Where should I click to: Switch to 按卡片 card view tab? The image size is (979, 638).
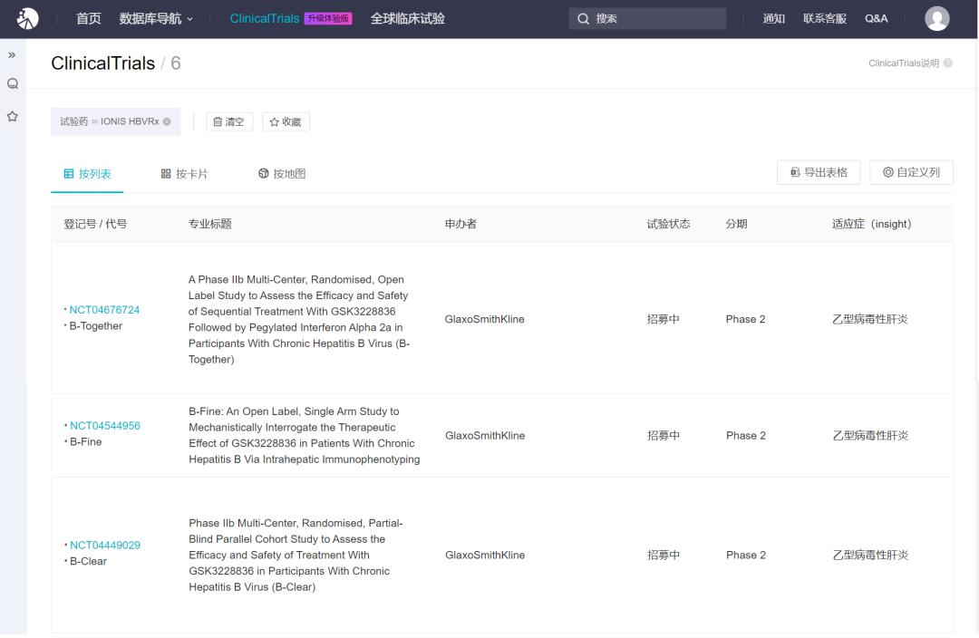click(x=184, y=173)
